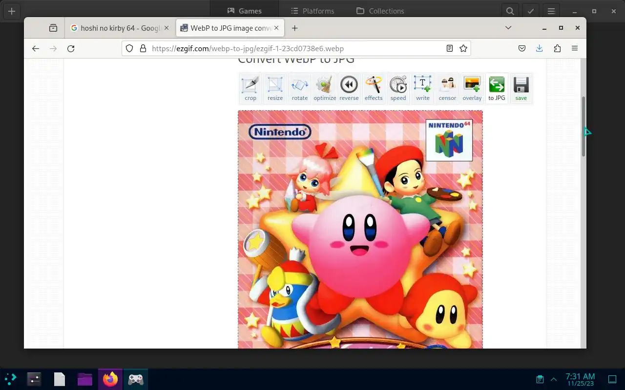Save the converted image
Screen dimensions: 625x390
point(521,88)
